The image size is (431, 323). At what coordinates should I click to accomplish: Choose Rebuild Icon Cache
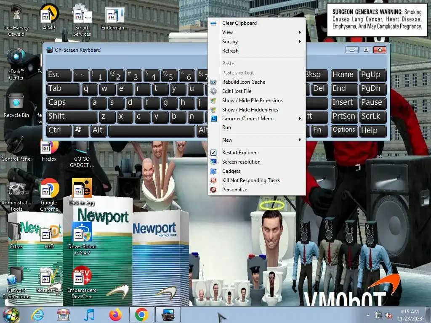coord(257,82)
